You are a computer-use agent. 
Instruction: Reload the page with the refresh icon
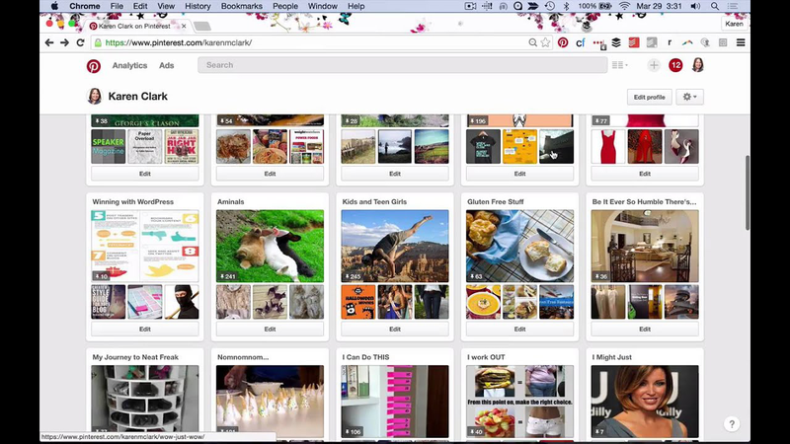(x=80, y=42)
